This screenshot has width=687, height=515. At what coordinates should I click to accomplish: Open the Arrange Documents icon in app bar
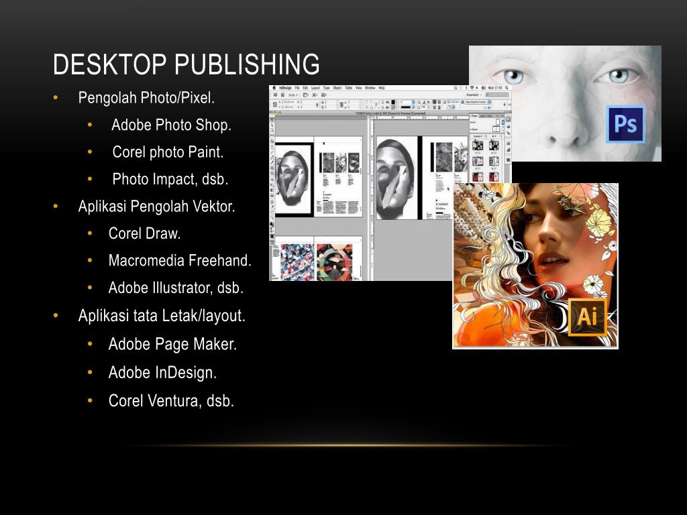point(324,95)
